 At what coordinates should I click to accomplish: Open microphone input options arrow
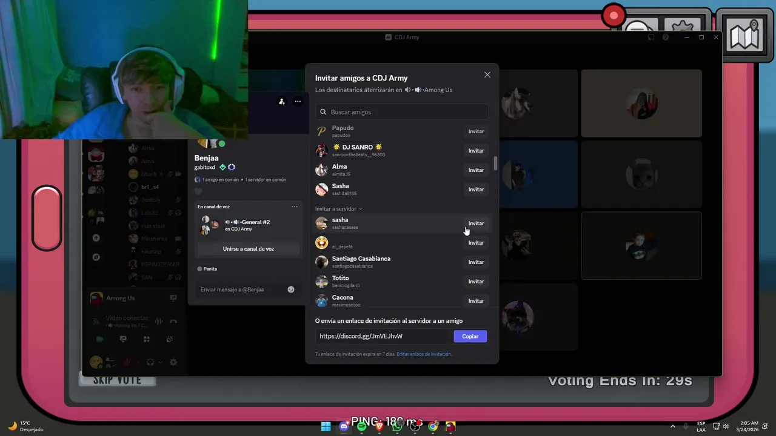tap(139, 362)
